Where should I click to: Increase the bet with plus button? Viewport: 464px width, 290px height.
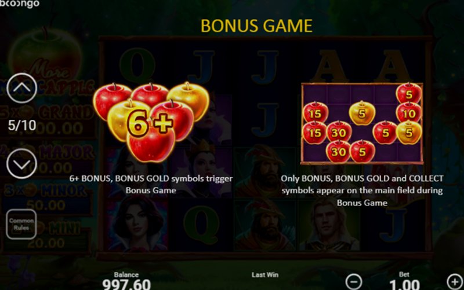tap(455, 281)
